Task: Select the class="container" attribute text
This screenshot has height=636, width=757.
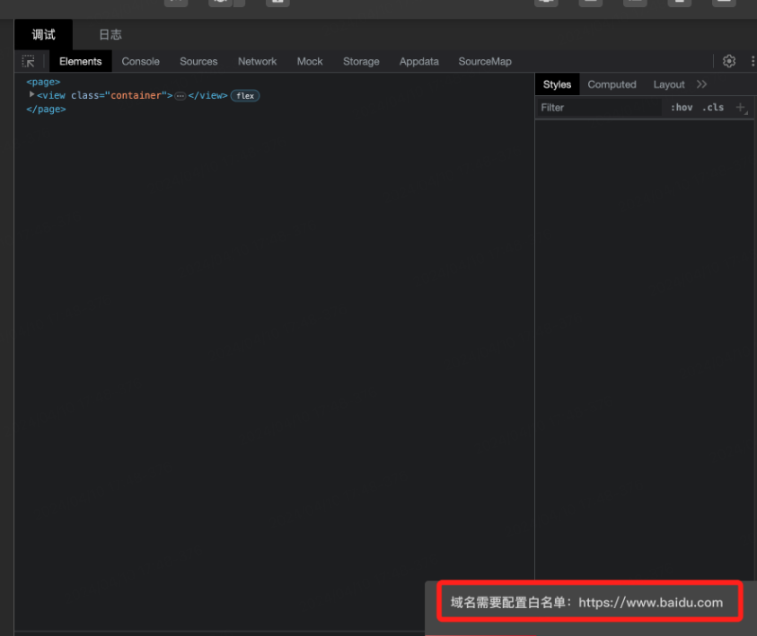Action: [121, 95]
